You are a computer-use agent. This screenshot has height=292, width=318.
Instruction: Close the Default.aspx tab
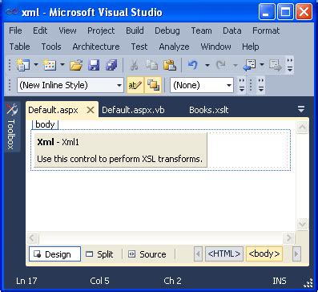coord(91,110)
